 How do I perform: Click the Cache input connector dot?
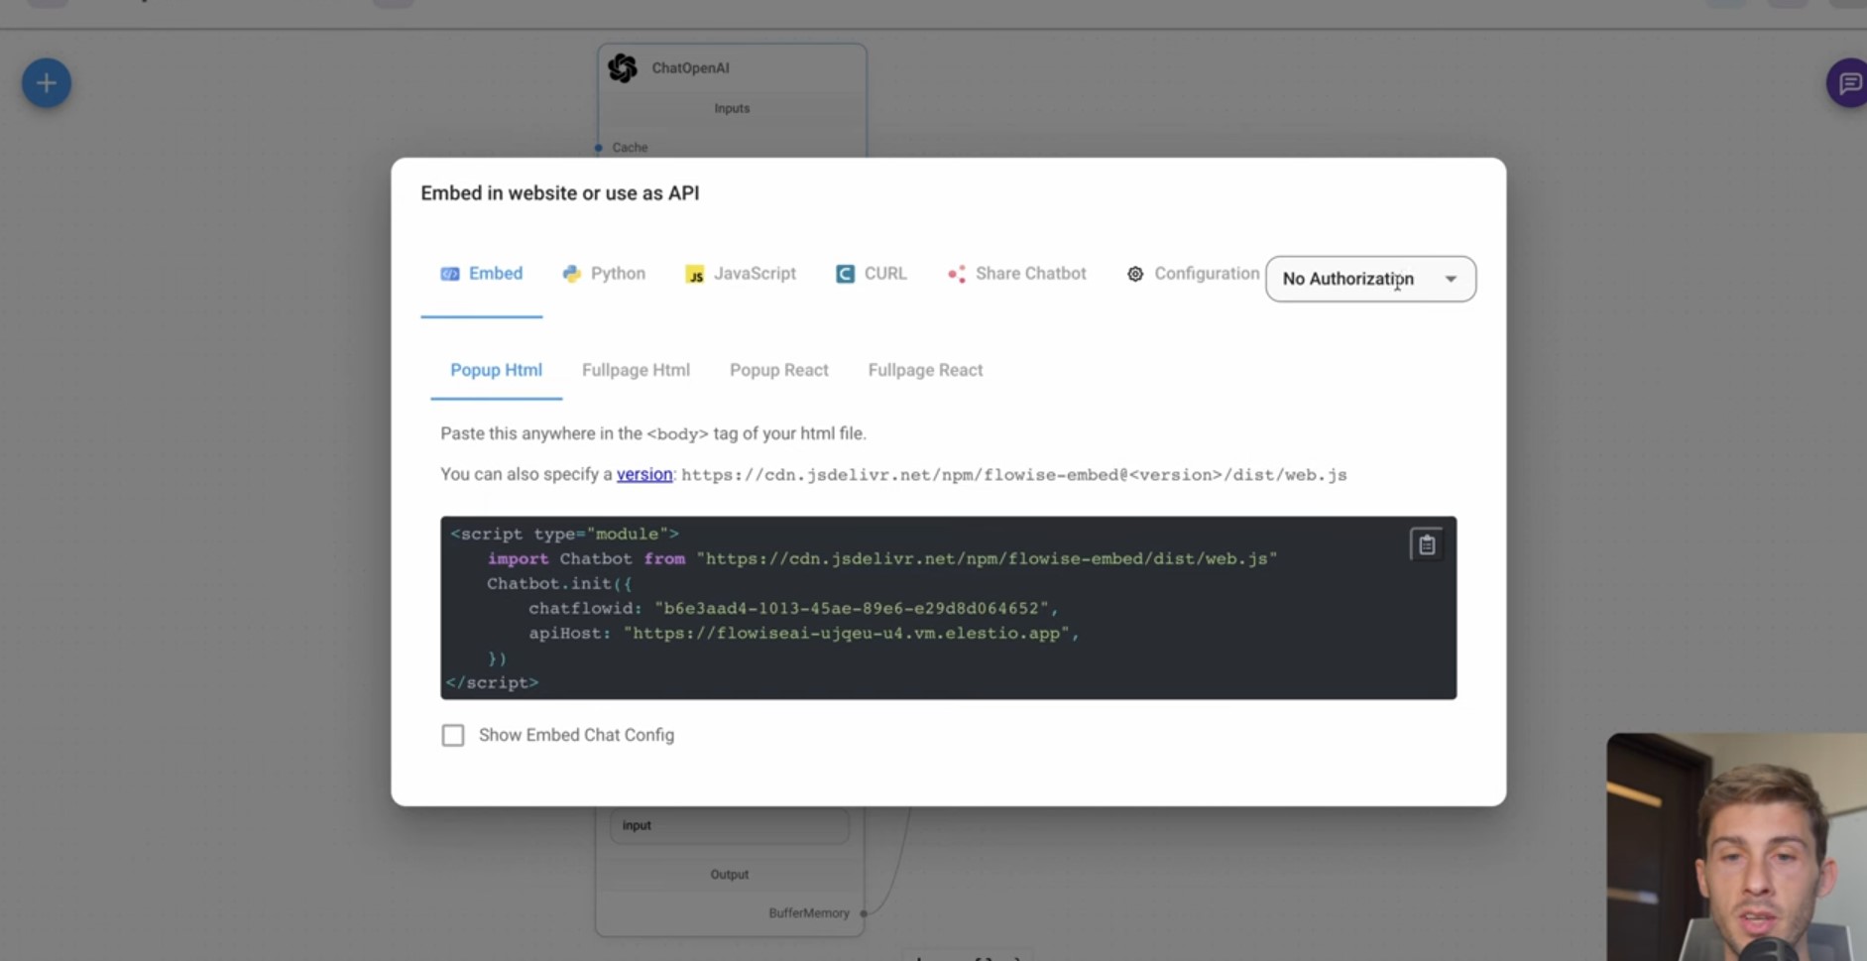coord(598,148)
